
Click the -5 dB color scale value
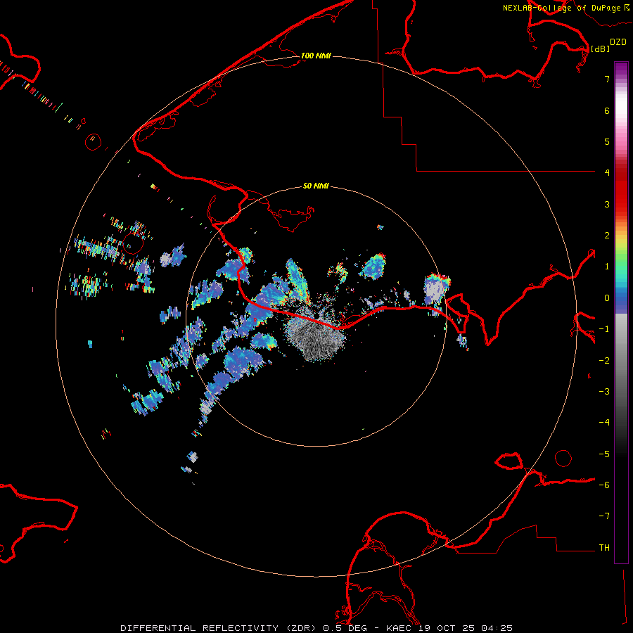click(604, 454)
